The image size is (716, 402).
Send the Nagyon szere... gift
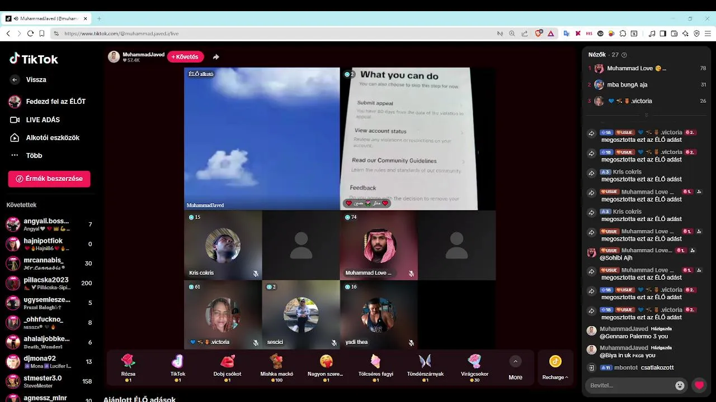326,367
